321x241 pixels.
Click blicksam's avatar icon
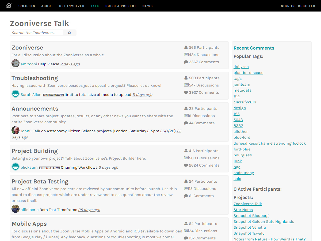pyautogui.click(x=16, y=167)
